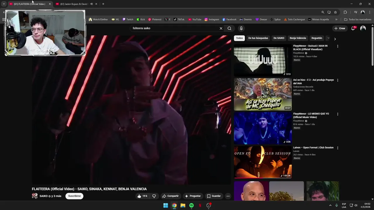Open the Deezer bookmark
The height and width of the screenshot is (210, 374).
(261, 20)
